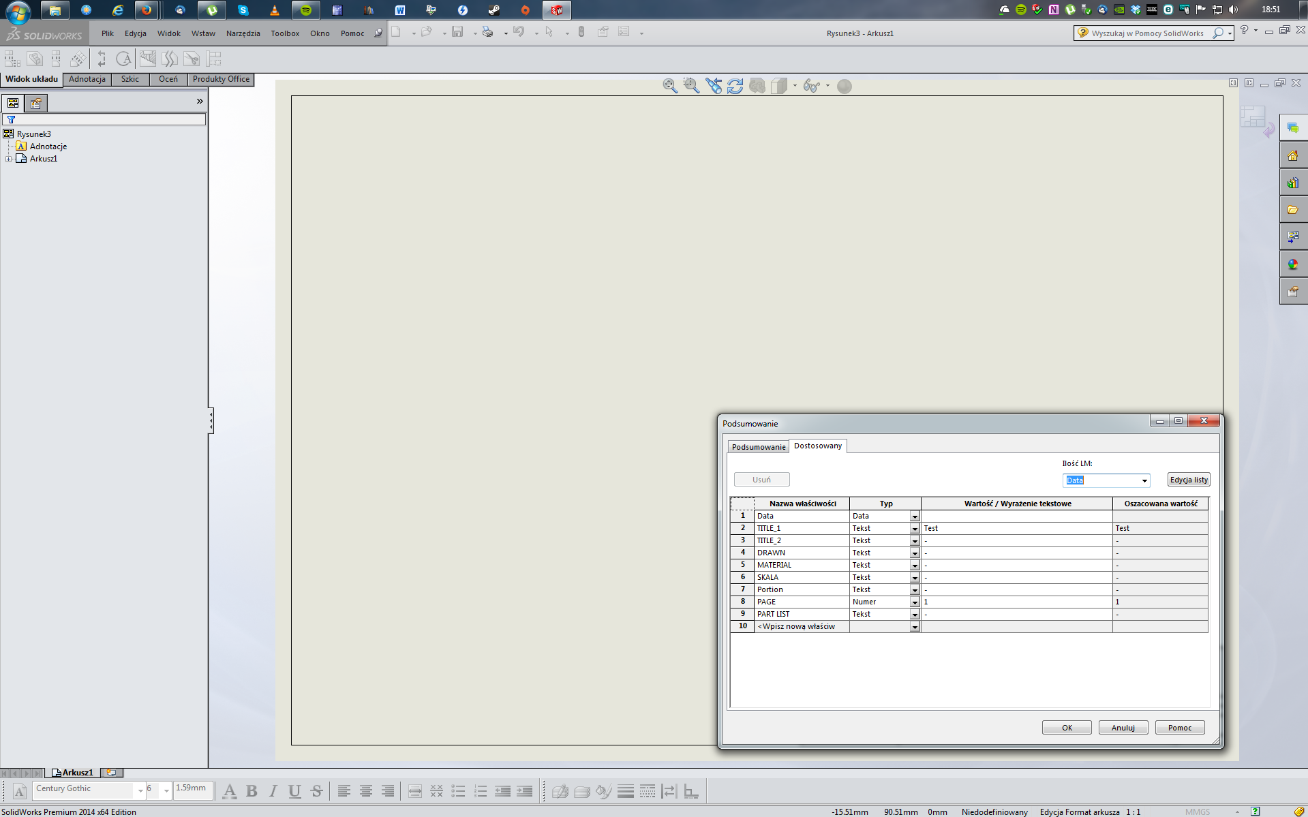Click the Add Sheet tab icon
The image size is (1308, 817).
[111, 773]
